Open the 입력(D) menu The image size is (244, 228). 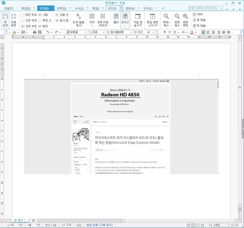click(62, 8)
